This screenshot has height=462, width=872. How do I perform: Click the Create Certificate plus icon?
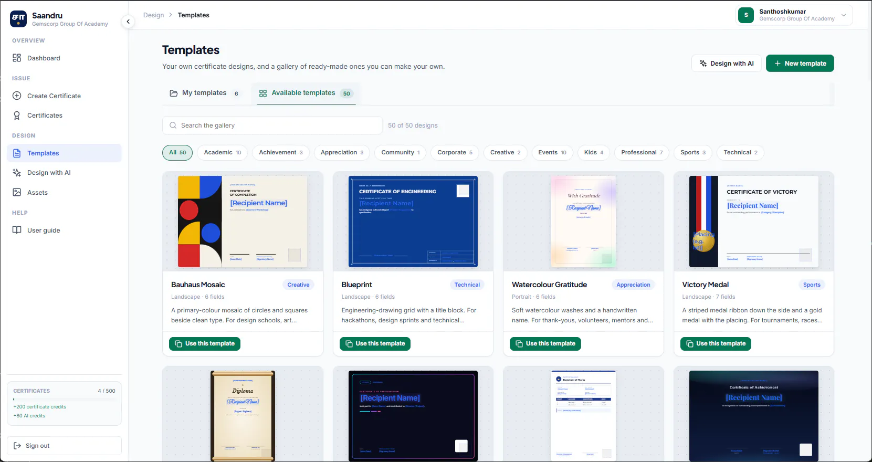pos(17,96)
